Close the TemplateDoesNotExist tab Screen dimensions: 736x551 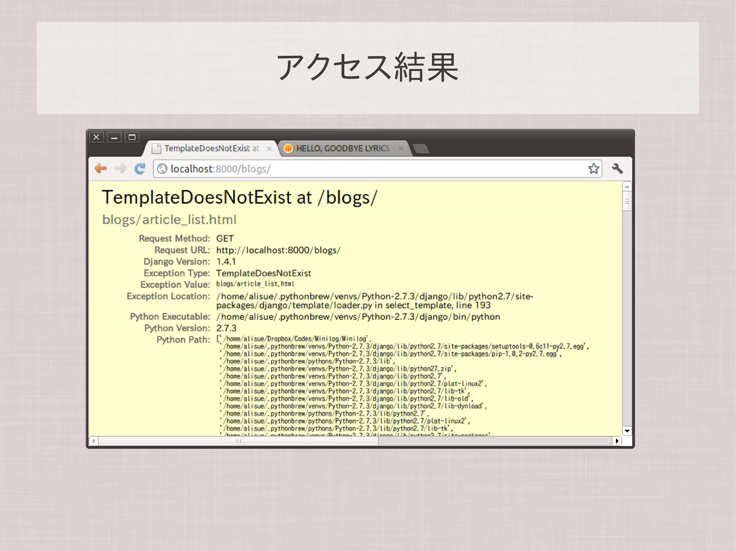[x=269, y=148]
